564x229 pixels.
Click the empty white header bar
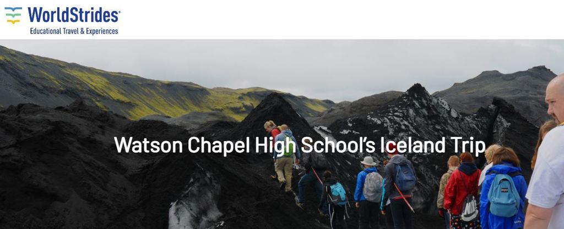point(341,20)
